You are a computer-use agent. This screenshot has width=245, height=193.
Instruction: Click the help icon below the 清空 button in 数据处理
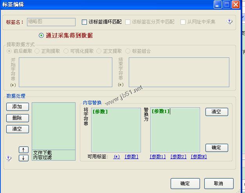[x=9, y=158]
